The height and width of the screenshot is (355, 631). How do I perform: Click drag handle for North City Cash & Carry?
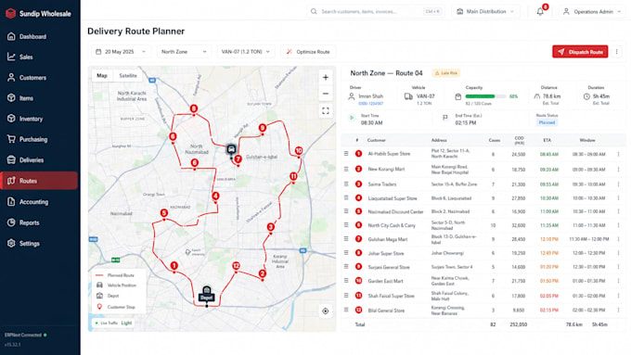point(346,225)
